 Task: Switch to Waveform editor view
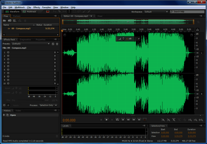tap(12, 12)
